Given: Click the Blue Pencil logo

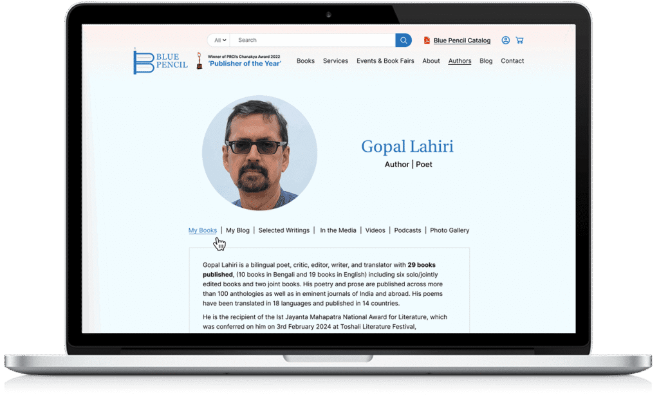Looking at the screenshot, I should tap(160, 61).
